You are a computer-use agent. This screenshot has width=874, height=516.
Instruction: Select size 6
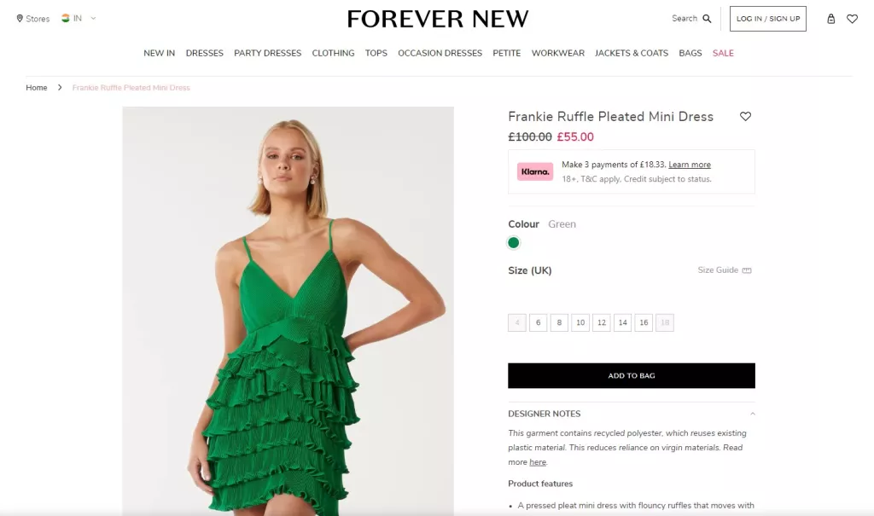coord(538,322)
